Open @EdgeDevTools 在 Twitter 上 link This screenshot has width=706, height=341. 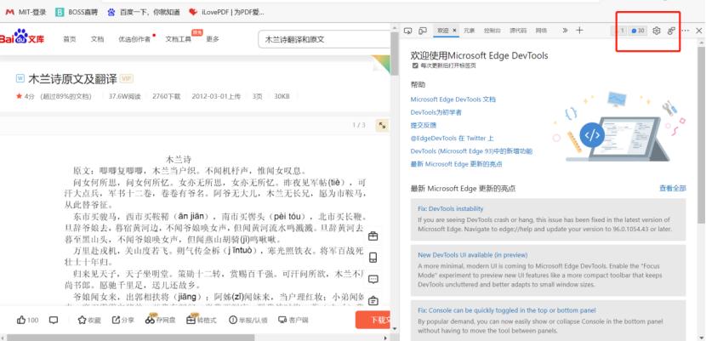point(452,138)
